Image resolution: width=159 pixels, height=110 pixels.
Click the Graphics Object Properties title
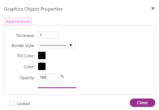[x=33, y=9]
